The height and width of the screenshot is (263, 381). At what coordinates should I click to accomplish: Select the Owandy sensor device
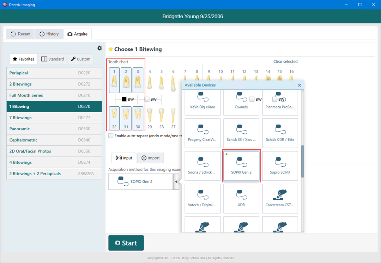(x=241, y=100)
